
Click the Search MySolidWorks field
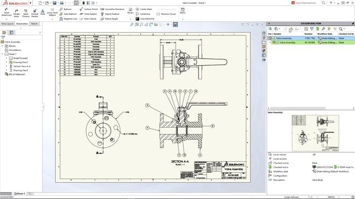305,3
